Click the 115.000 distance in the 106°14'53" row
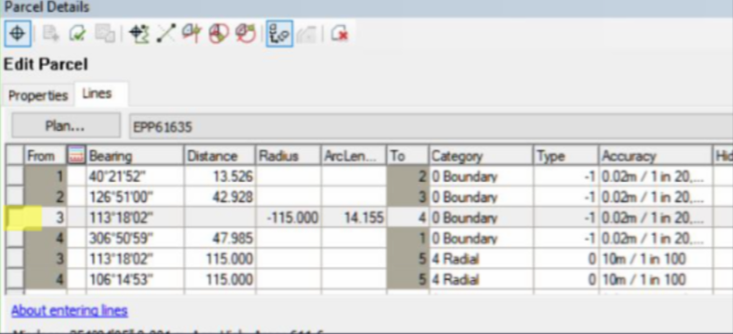This screenshot has height=334, width=733. pyautogui.click(x=220, y=279)
